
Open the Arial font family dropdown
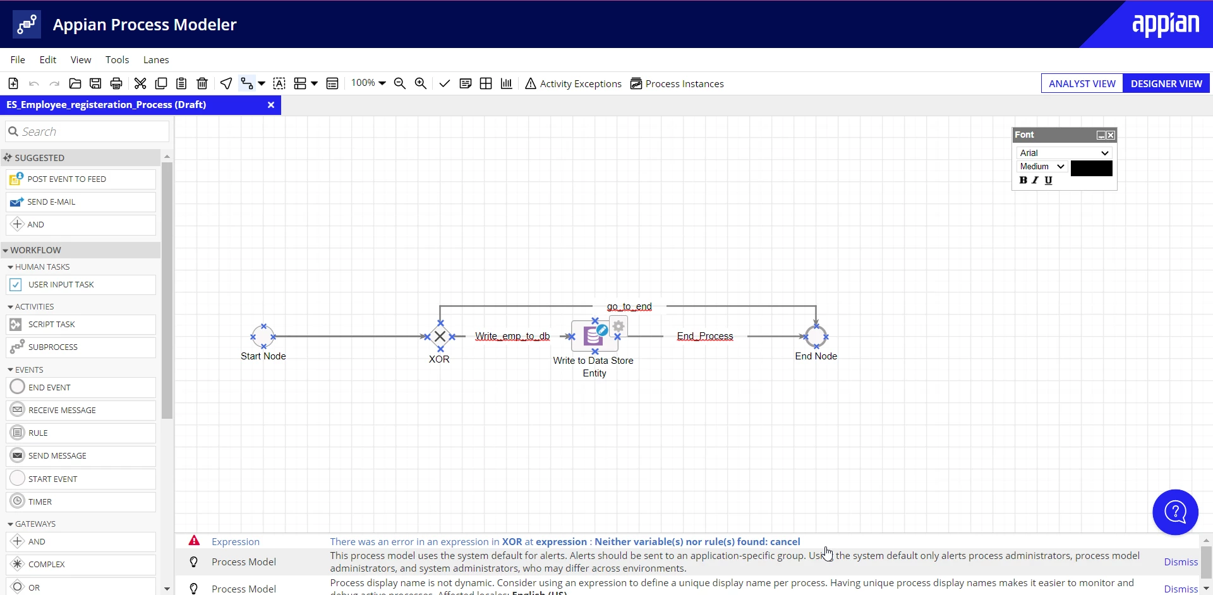click(x=1065, y=153)
